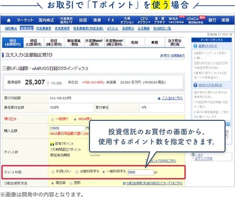Open the 保険 menu
The width and height of the screenshot is (235, 197).
tap(225, 20)
